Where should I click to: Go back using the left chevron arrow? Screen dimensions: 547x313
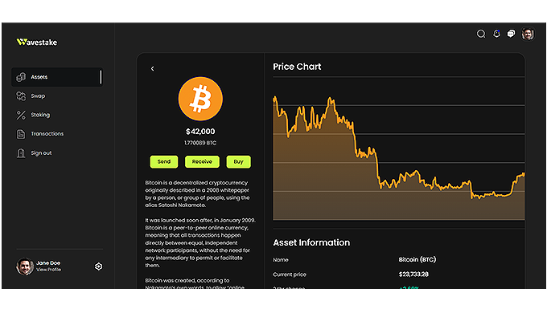(x=153, y=68)
